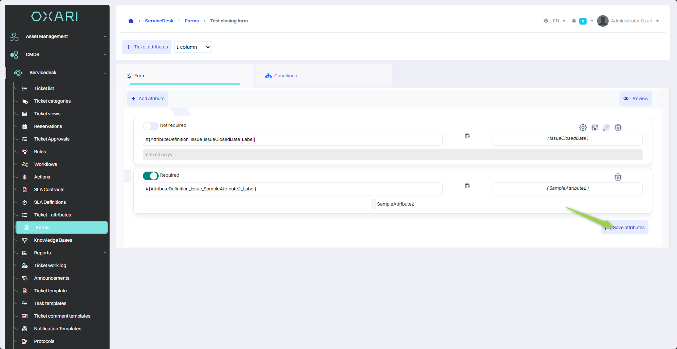Click the IssueClosedDate label input field

292,139
